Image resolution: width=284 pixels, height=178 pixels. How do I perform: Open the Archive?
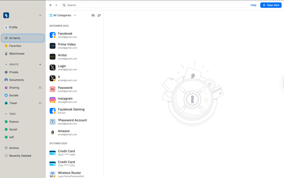coord(23,148)
